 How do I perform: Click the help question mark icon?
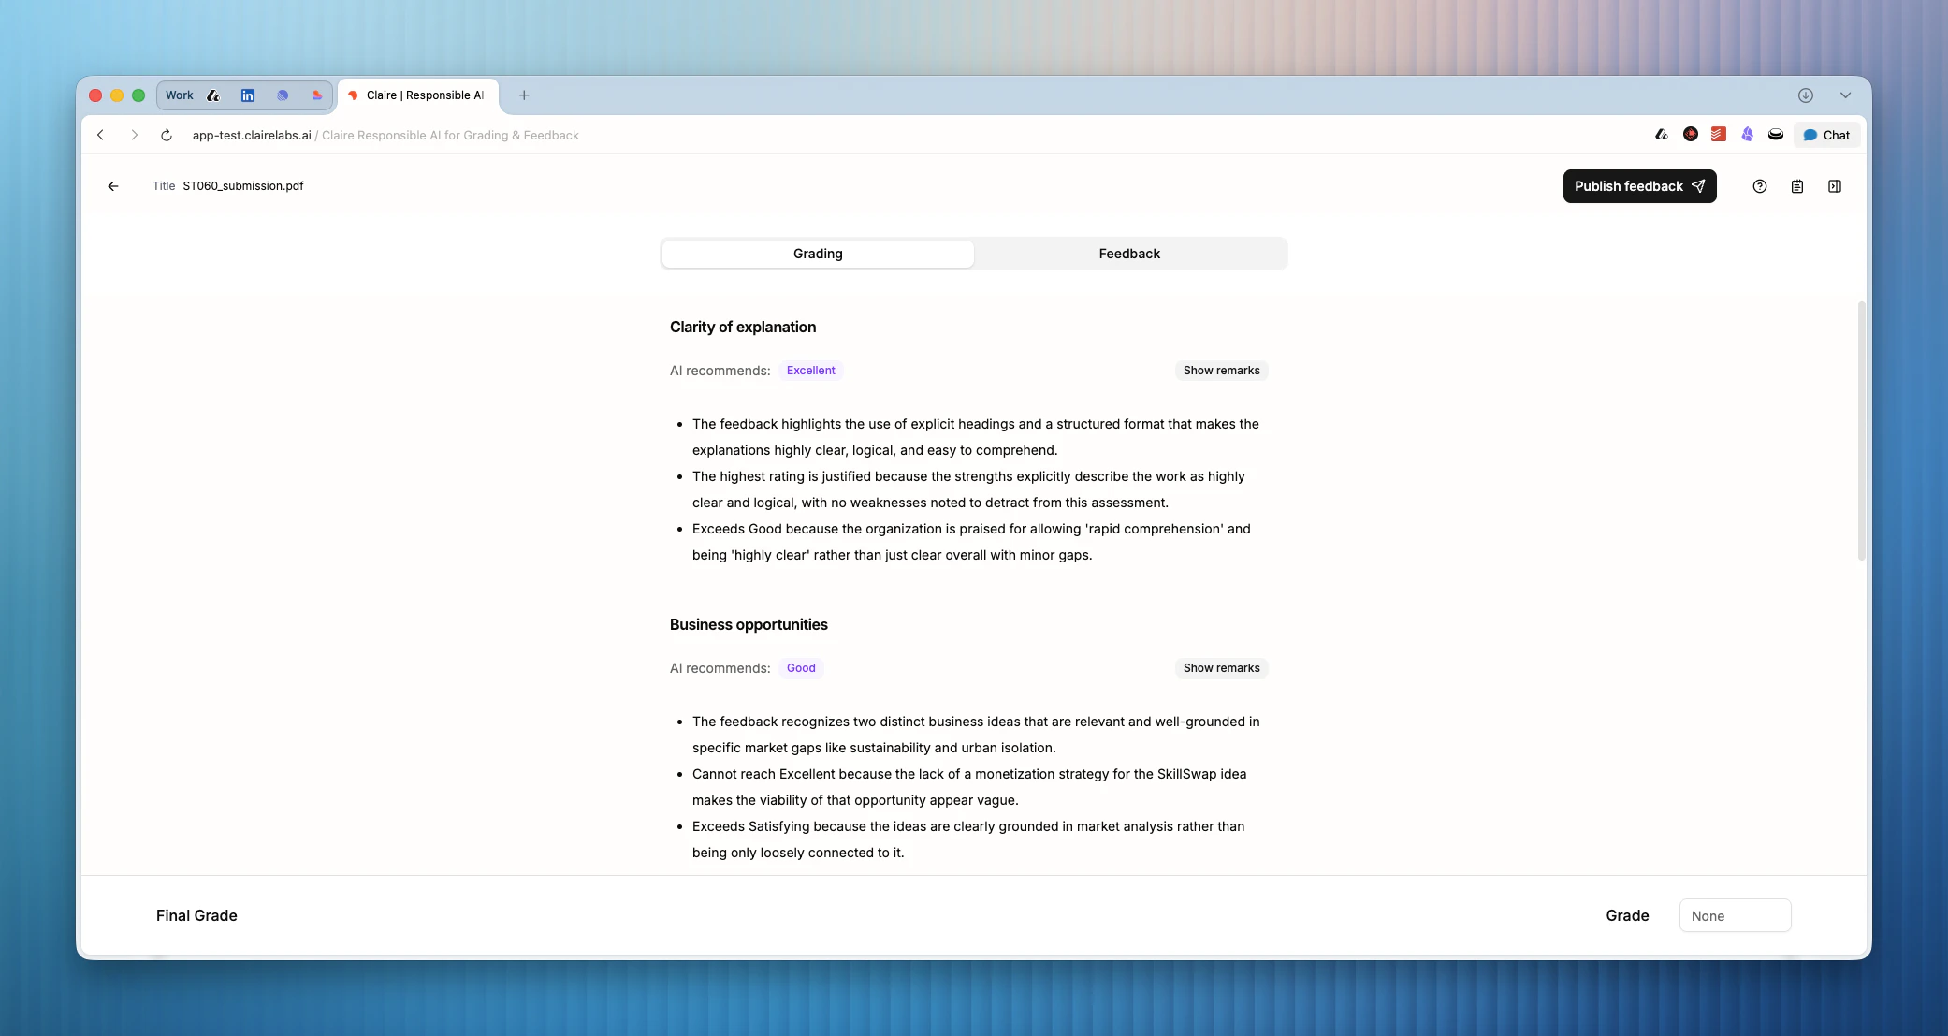tap(1759, 186)
